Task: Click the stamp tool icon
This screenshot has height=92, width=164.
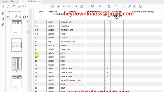Action: 140,6
